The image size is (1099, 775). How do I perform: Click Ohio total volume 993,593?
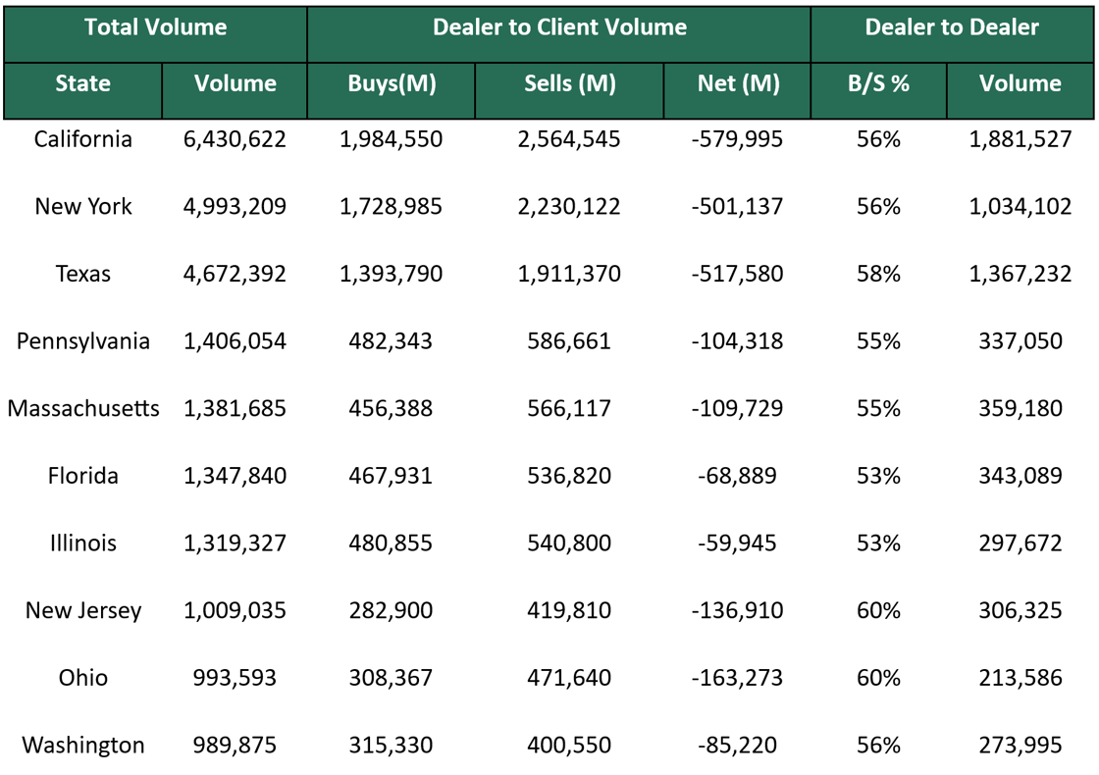[235, 678]
